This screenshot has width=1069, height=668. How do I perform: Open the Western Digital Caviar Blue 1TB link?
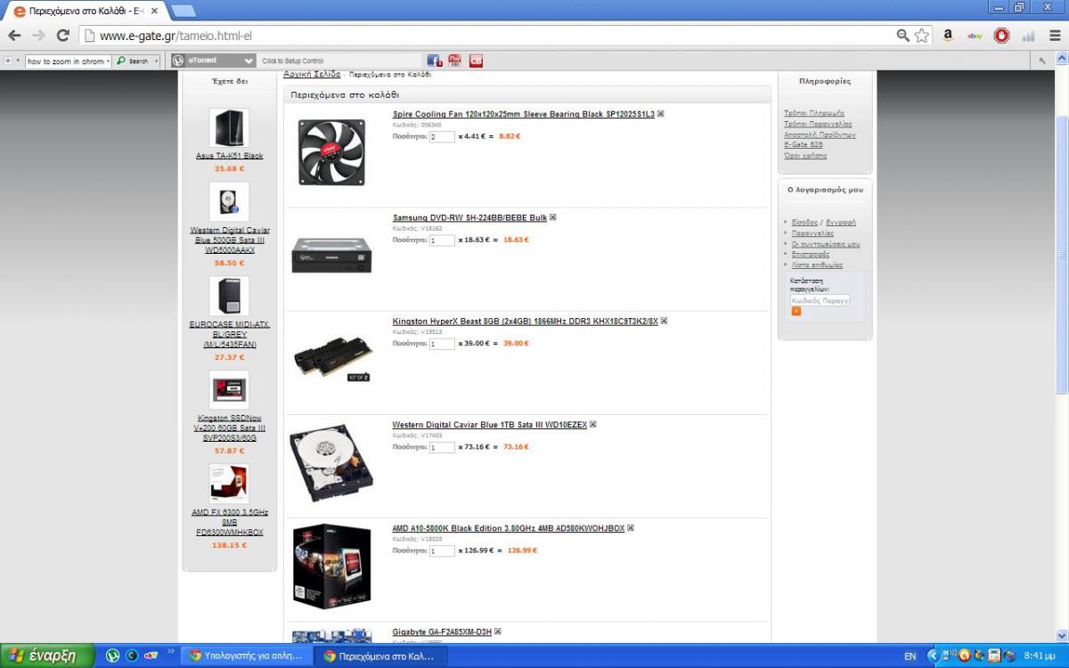coord(490,425)
